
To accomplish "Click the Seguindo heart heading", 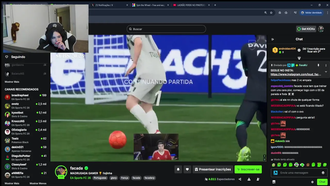I will 15,57.
